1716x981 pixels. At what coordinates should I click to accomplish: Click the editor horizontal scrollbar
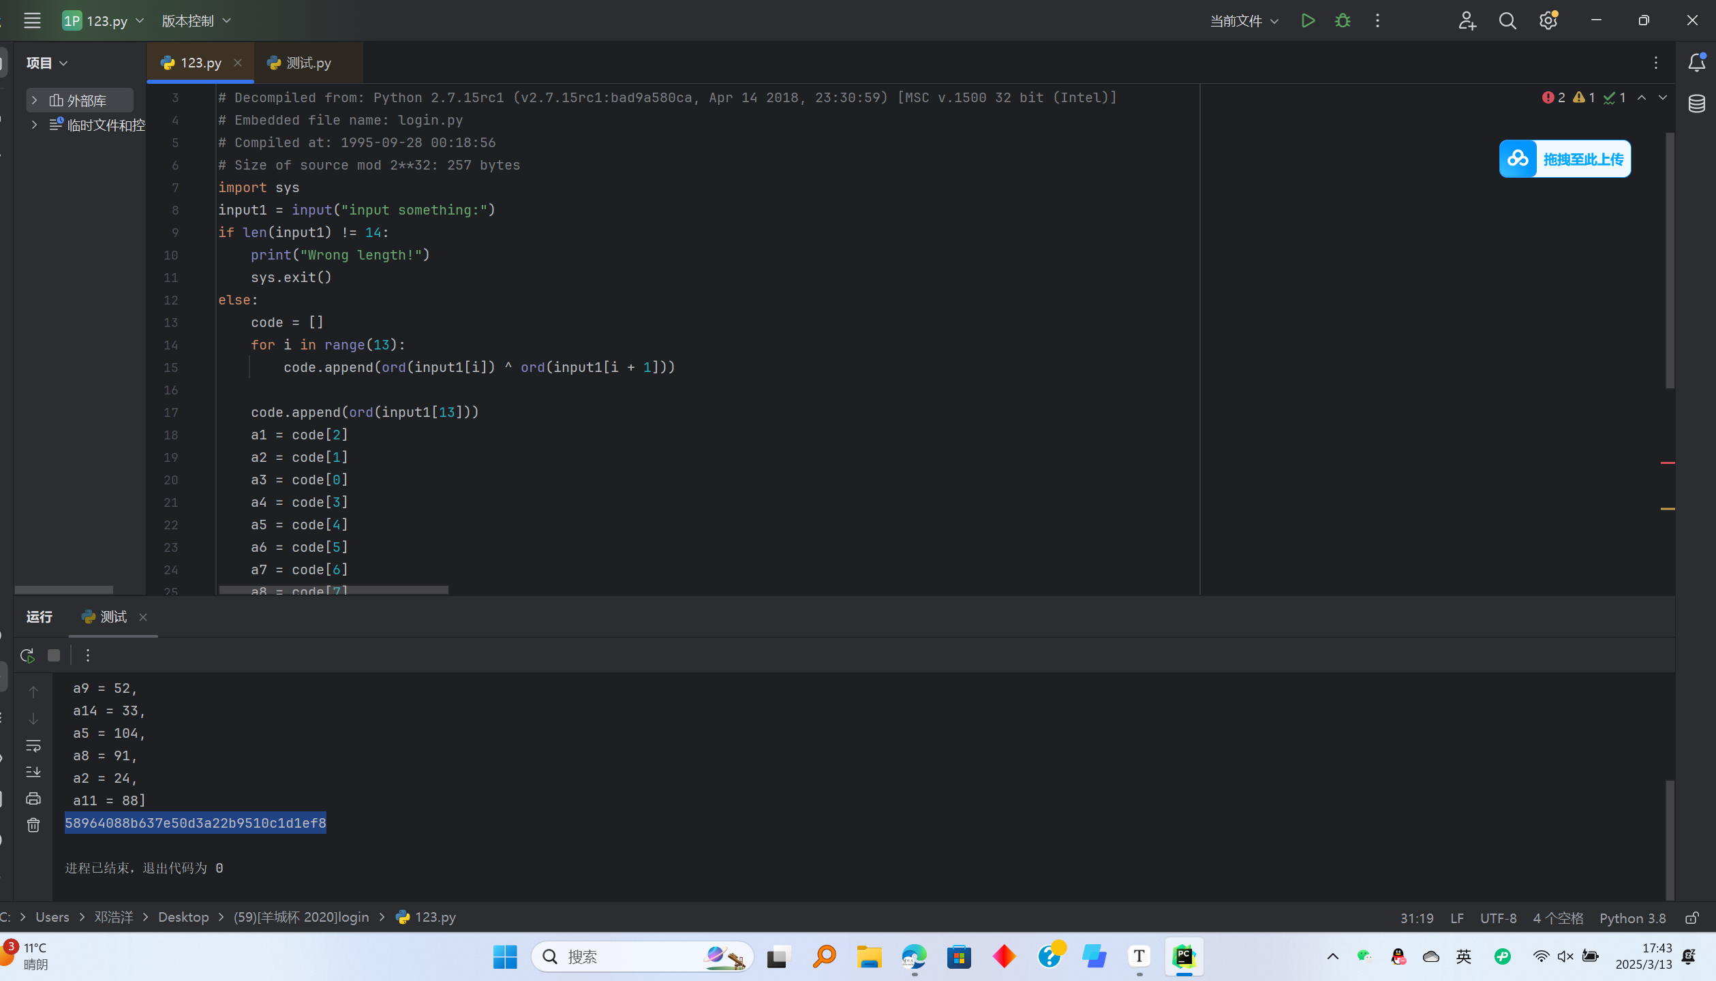[333, 590]
